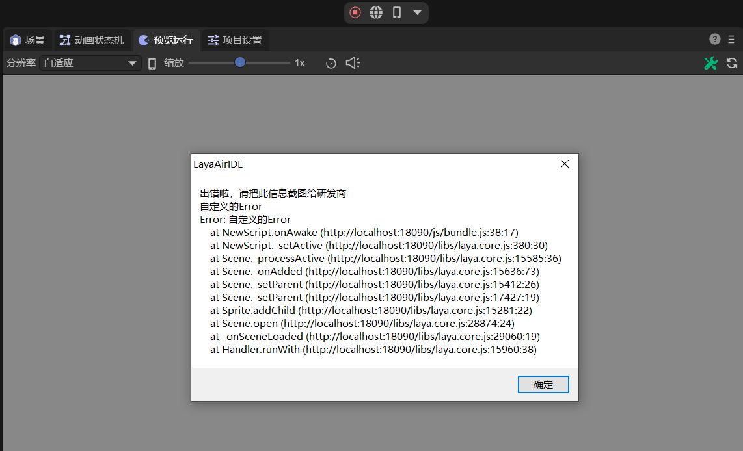Open developer tools with green wrench icon
The height and width of the screenshot is (451, 743).
[x=710, y=63]
